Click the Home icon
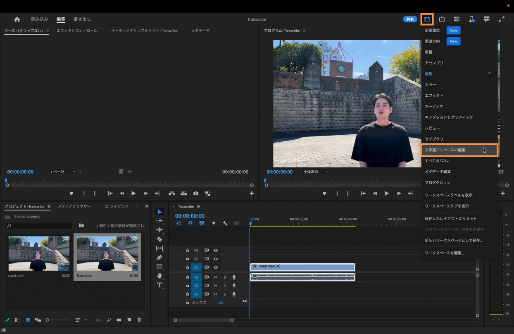The width and height of the screenshot is (514, 334). [x=17, y=19]
